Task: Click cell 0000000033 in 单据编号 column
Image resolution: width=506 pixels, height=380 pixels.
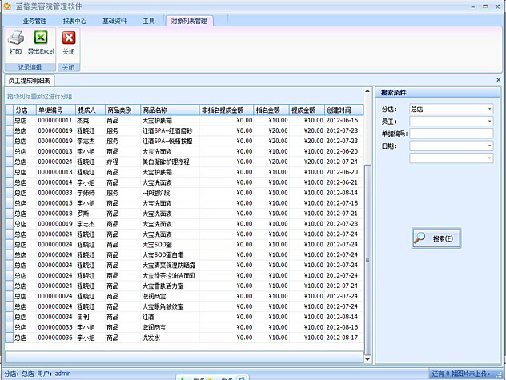Action: pos(55,193)
